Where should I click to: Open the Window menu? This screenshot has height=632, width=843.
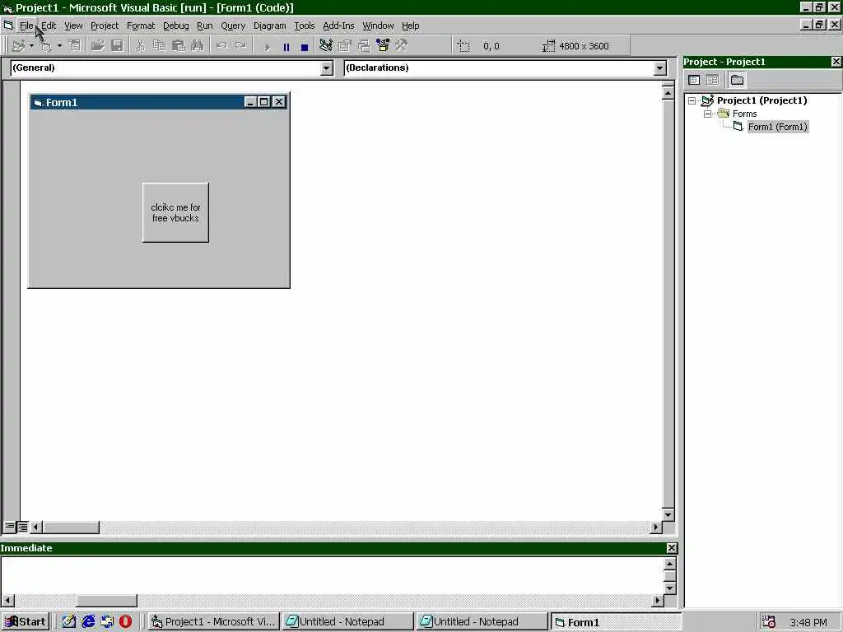378,26
